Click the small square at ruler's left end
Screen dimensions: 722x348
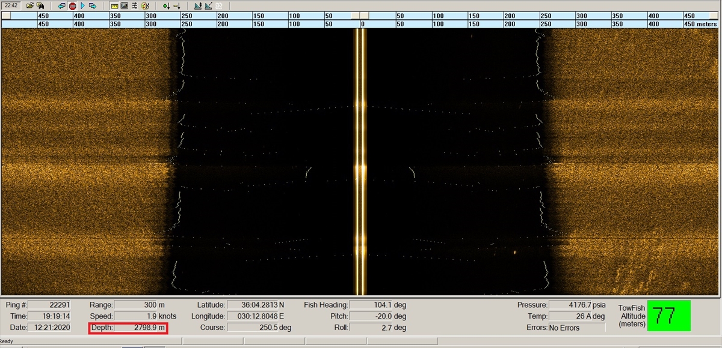click(6, 16)
